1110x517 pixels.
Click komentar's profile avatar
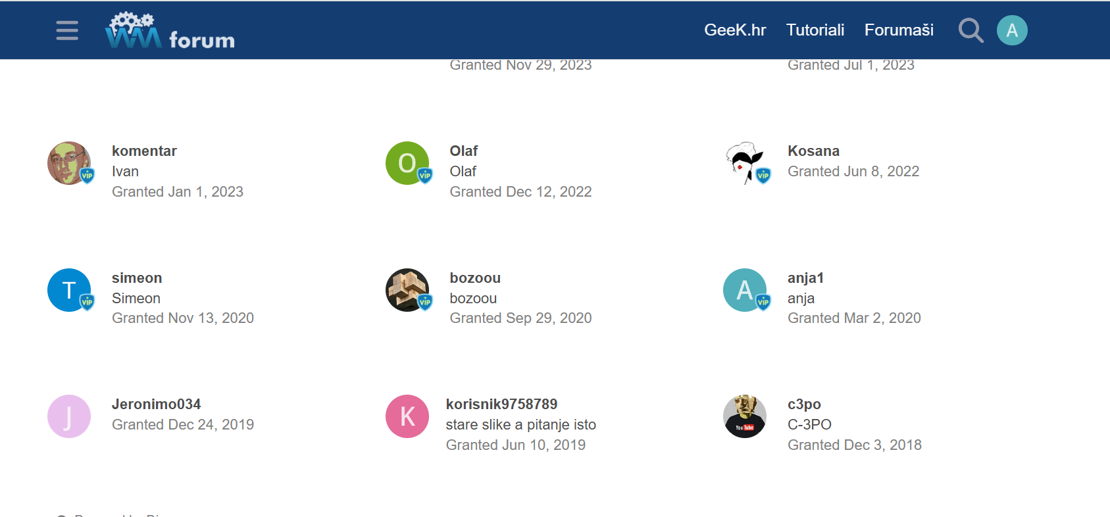click(x=69, y=163)
